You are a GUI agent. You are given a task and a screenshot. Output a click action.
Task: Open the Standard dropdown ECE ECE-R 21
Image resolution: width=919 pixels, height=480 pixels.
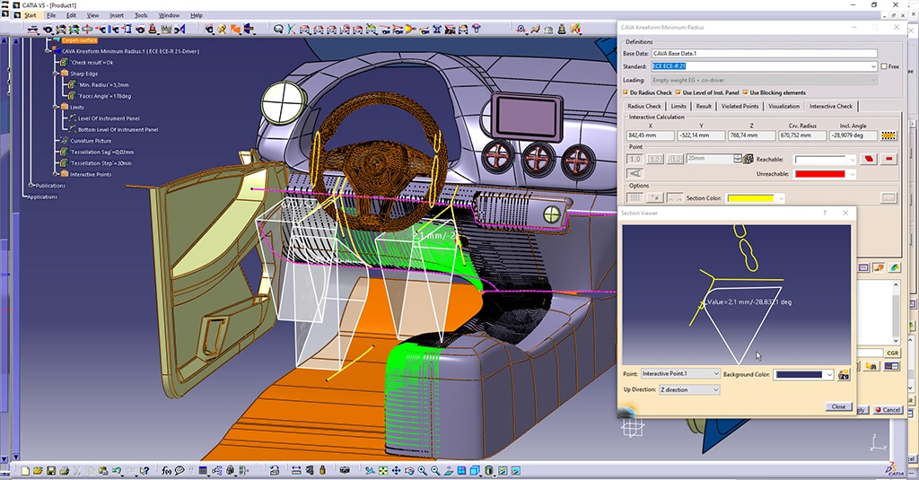[x=765, y=66]
